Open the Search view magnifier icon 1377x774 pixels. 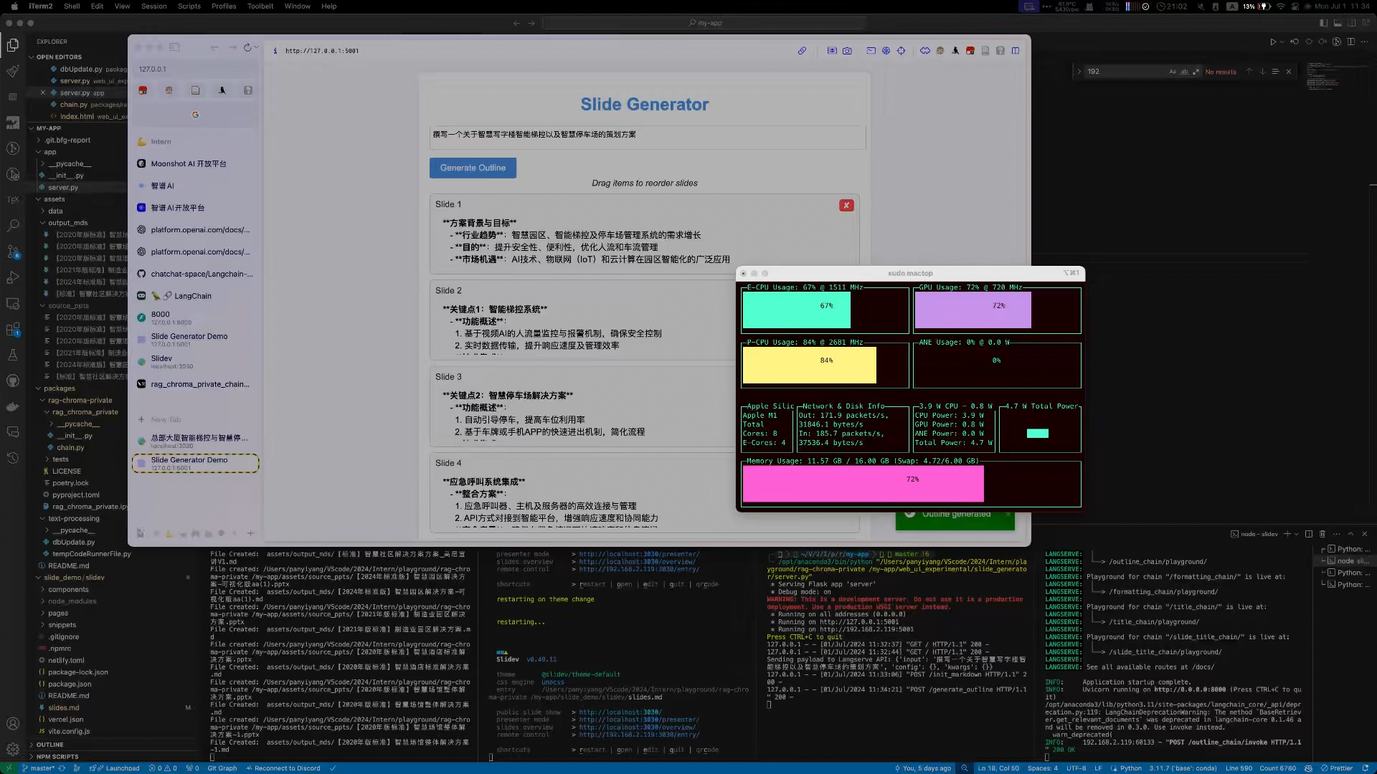12,226
